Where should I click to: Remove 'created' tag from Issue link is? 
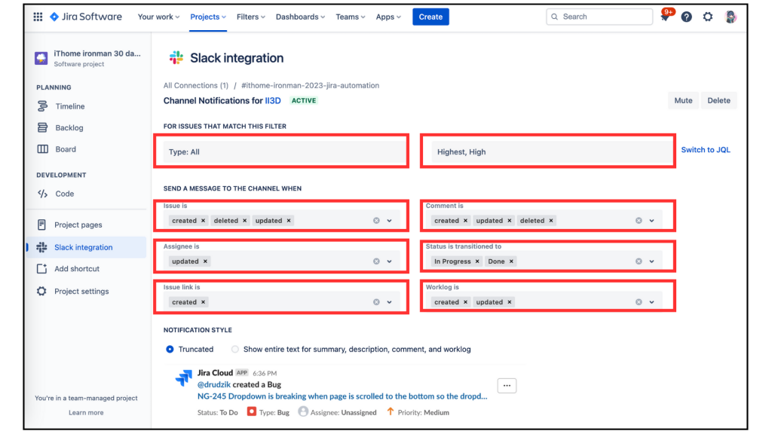[x=203, y=302]
